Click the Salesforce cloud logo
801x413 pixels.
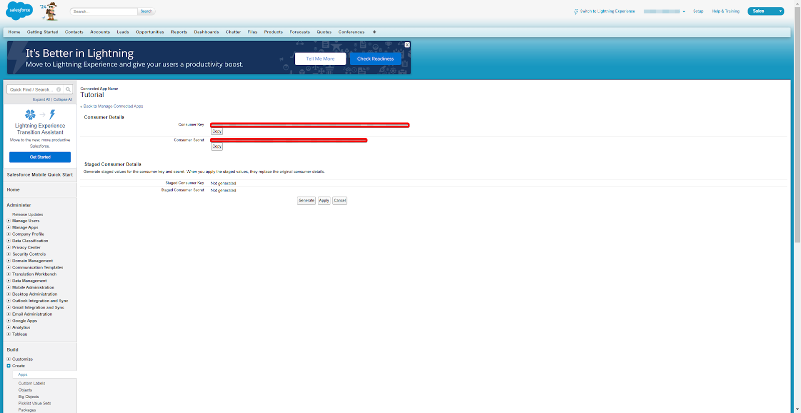[x=20, y=10]
